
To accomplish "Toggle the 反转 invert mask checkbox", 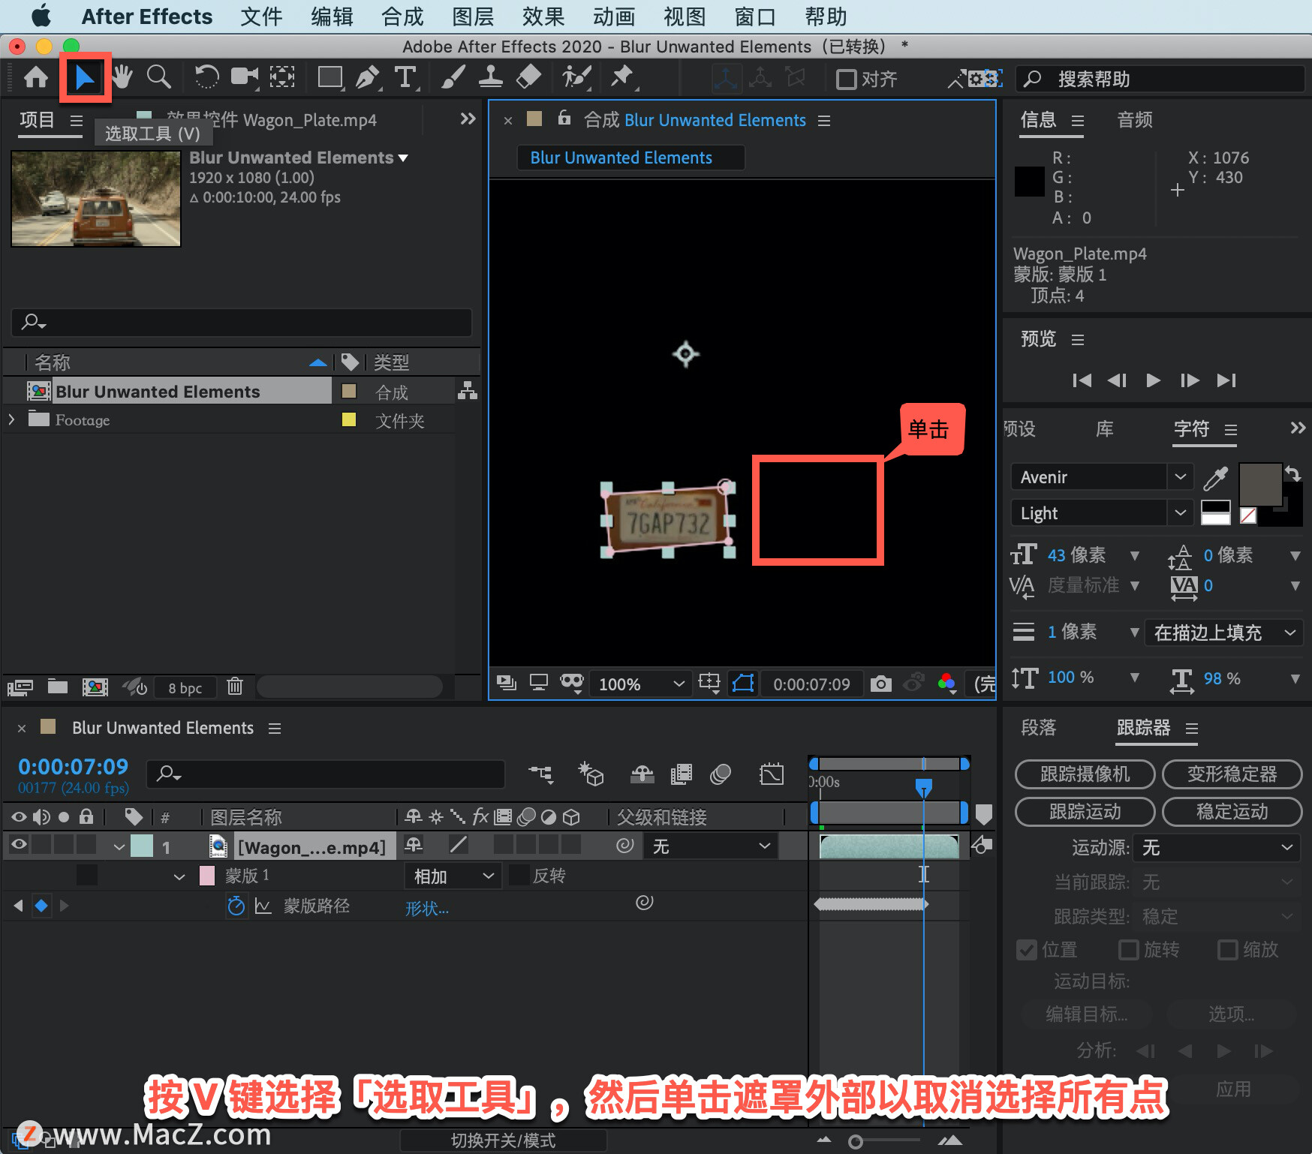I will (519, 876).
